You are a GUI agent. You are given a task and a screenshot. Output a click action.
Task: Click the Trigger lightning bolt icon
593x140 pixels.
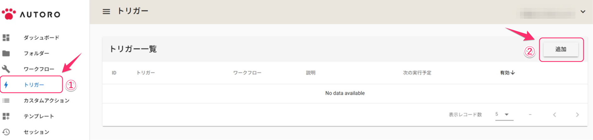6,85
